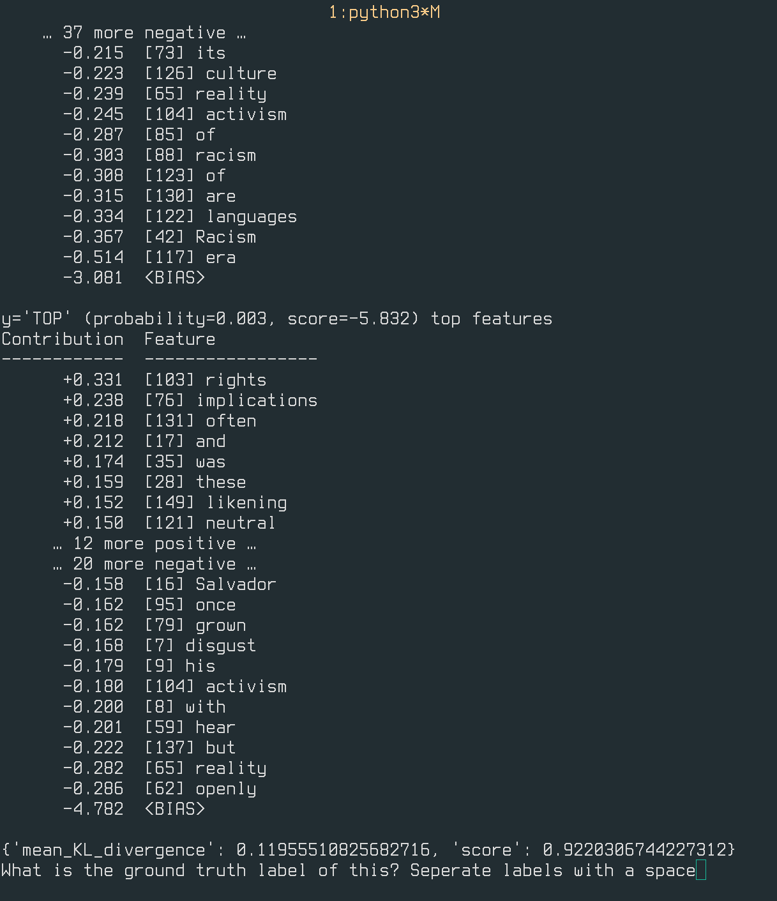The height and width of the screenshot is (901, 777).
Task: Click the [42] Racism feature row
Action: tap(200, 237)
